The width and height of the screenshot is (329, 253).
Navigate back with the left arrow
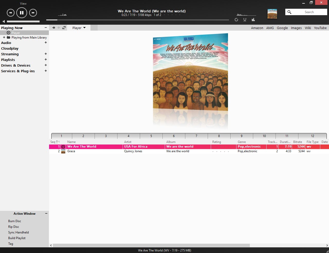(53, 28)
